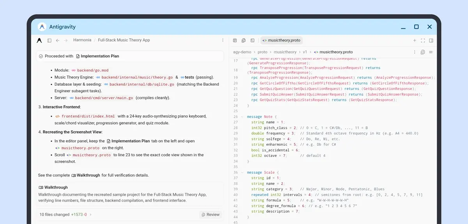This screenshot has height=224, width=468.
Task: Click the proto breadcrumb segment
Action: coord(262,52)
